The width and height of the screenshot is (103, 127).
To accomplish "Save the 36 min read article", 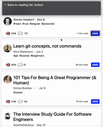I will (x=95, y=65).
